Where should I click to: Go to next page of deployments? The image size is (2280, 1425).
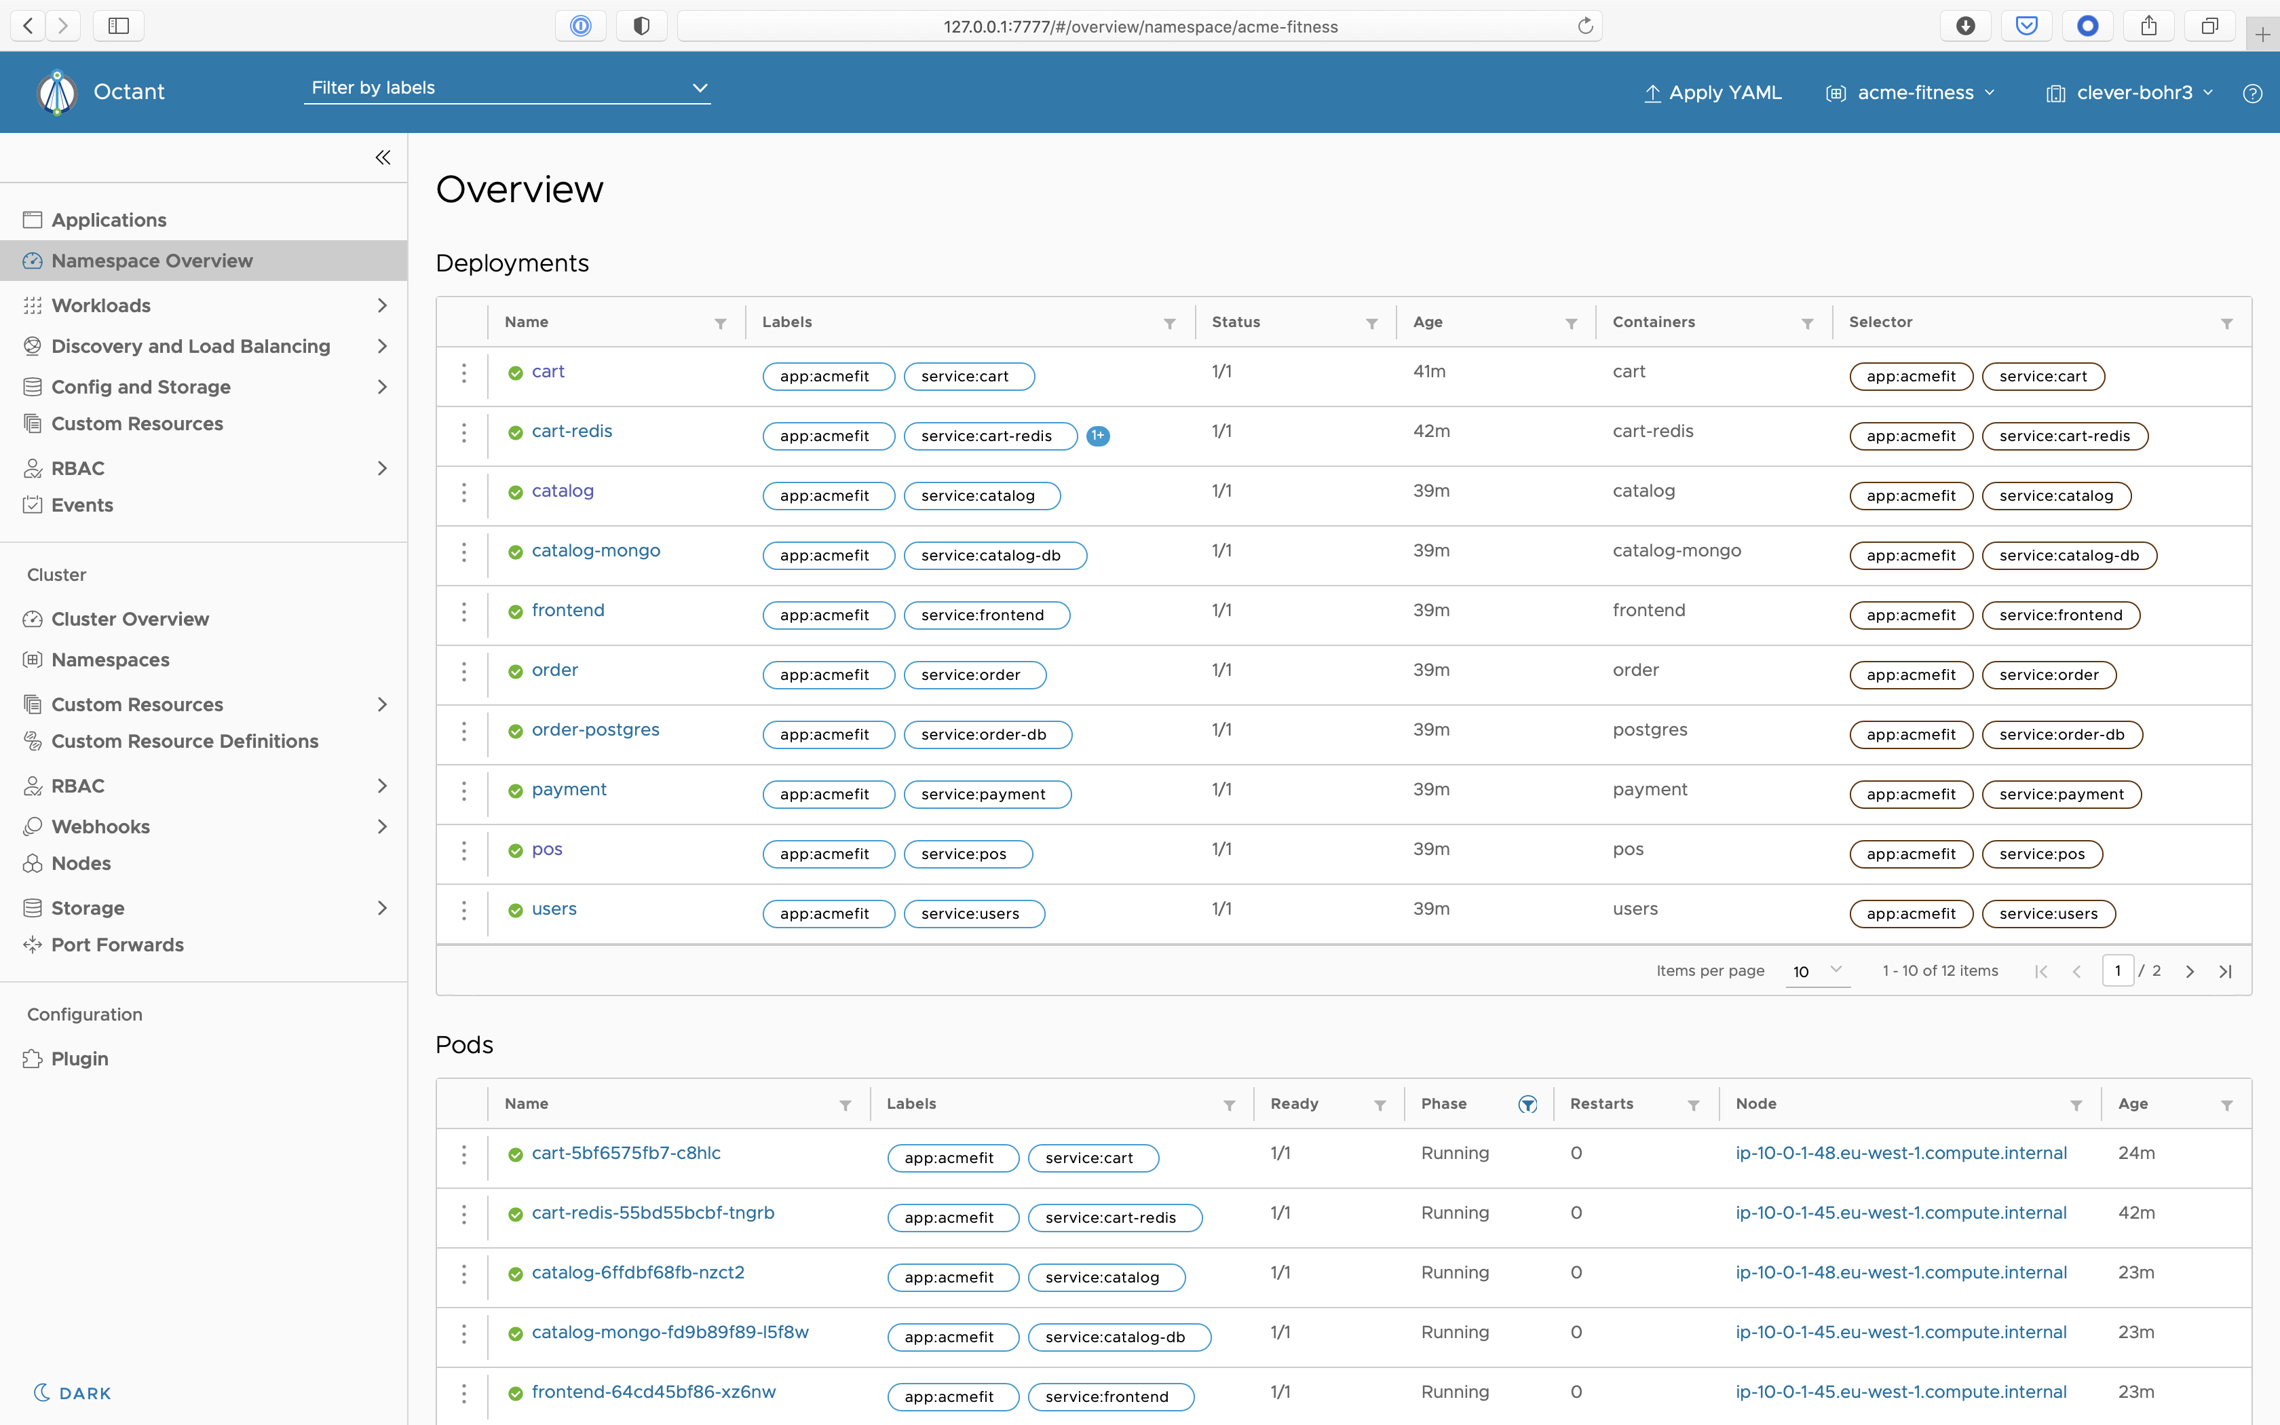click(x=2190, y=972)
